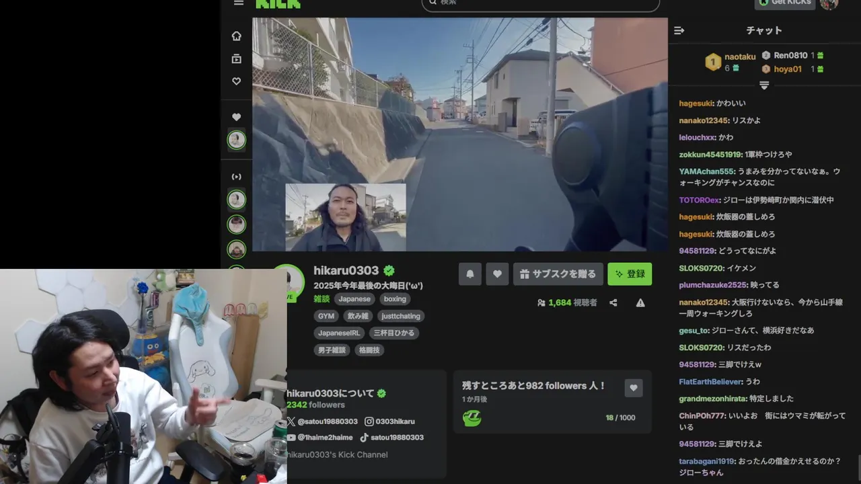Click the 1,684 視聴者 viewer count
This screenshot has height=484, width=861.
(567, 302)
